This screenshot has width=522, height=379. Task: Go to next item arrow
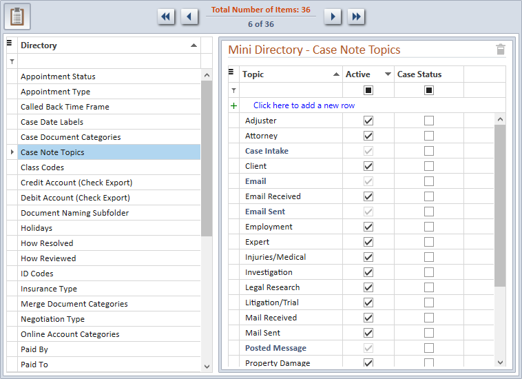[333, 17]
